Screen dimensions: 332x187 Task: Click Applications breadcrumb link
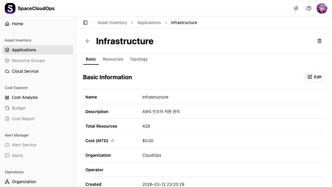click(149, 23)
